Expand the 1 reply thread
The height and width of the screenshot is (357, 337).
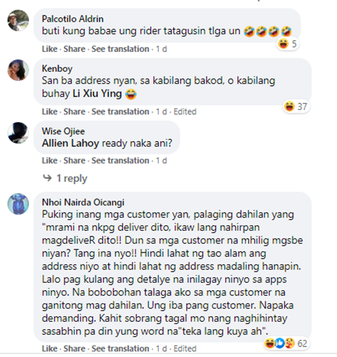point(72,178)
